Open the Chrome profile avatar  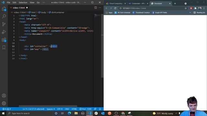tap(200, 8)
